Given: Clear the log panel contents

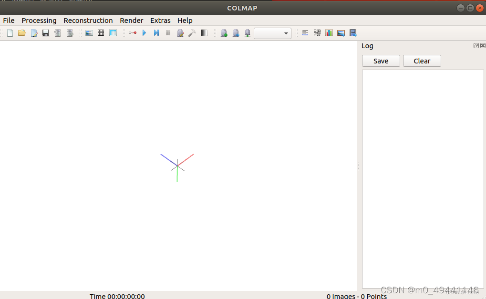Looking at the screenshot, I should 422,61.
